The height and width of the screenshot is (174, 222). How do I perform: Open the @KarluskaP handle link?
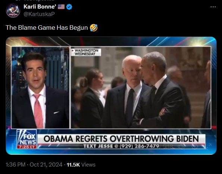click(x=39, y=14)
